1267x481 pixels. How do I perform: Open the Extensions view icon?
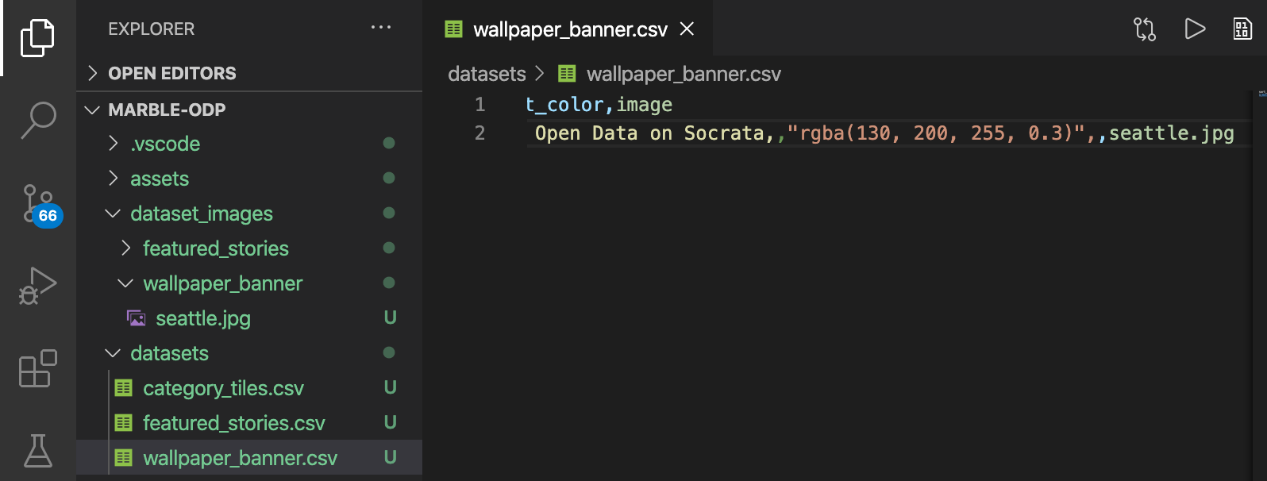[37, 368]
